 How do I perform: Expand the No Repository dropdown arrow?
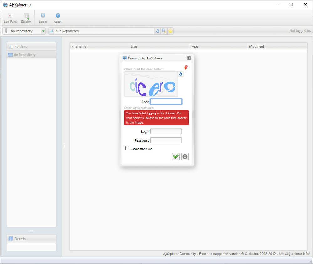click(43, 31)
